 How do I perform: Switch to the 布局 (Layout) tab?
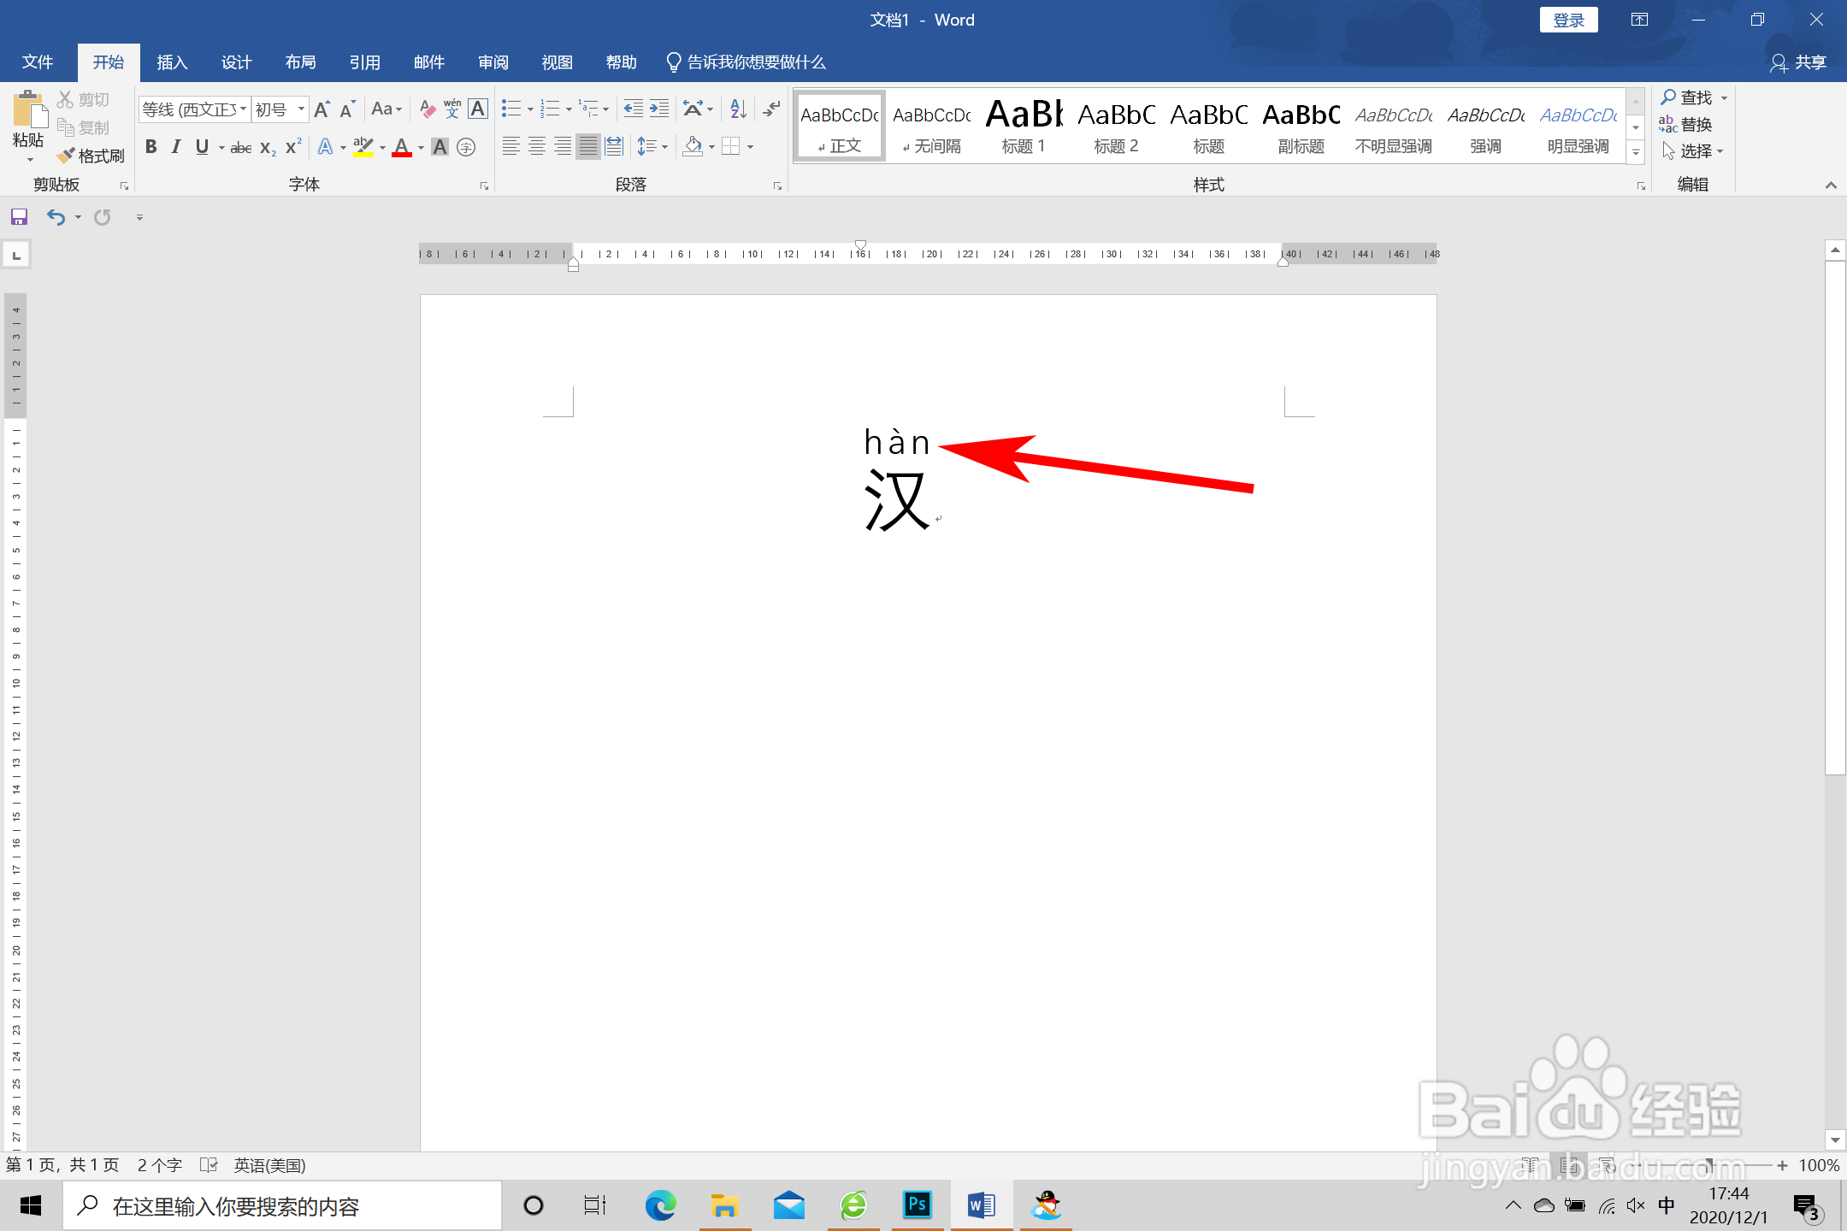pos(300,62)
